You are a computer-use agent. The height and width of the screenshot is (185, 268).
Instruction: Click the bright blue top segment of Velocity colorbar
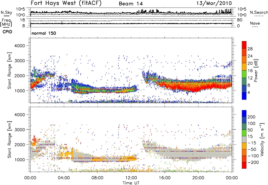pos(244,114)
